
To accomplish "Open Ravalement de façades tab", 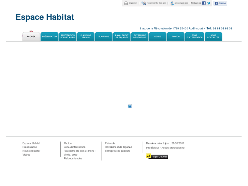I will click(x=122, y=37).
